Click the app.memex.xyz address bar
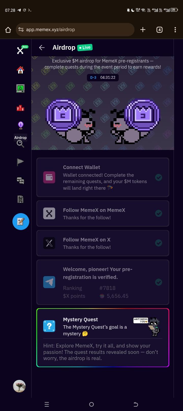This screenshot has width=183, height=411. (x=75, y=30)
